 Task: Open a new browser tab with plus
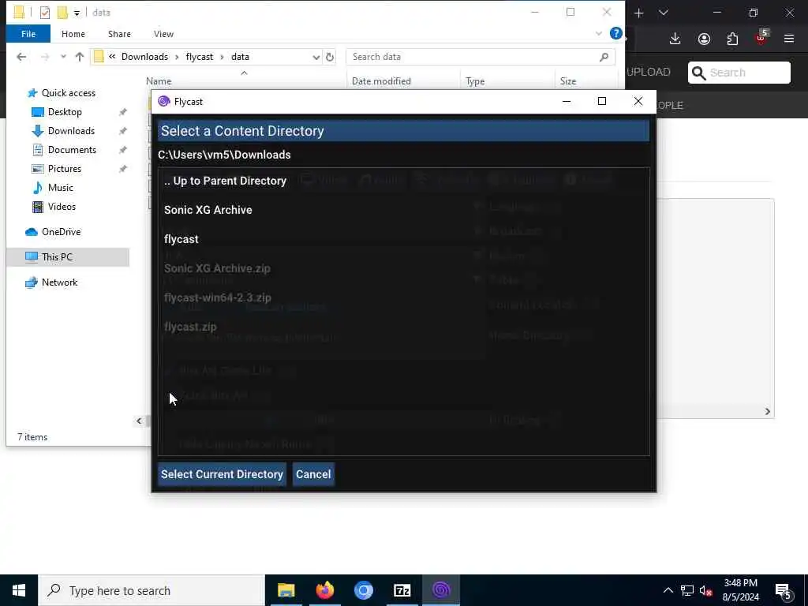pyautogui.click(x=638, y=13)
